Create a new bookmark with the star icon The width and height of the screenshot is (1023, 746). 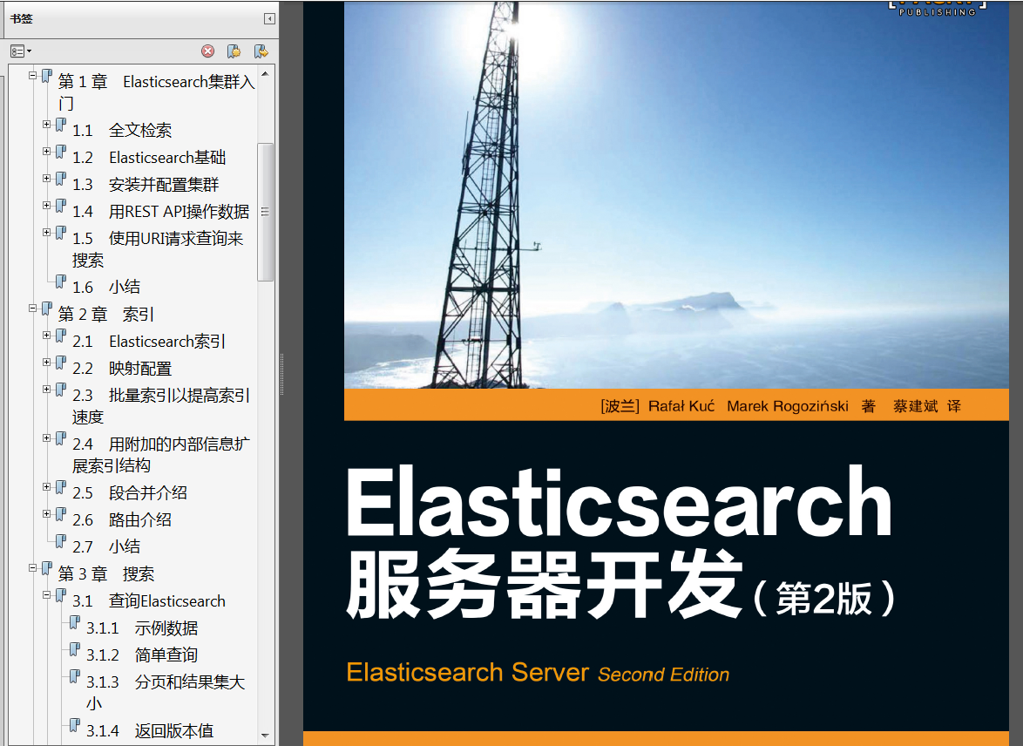coord(234,51)
